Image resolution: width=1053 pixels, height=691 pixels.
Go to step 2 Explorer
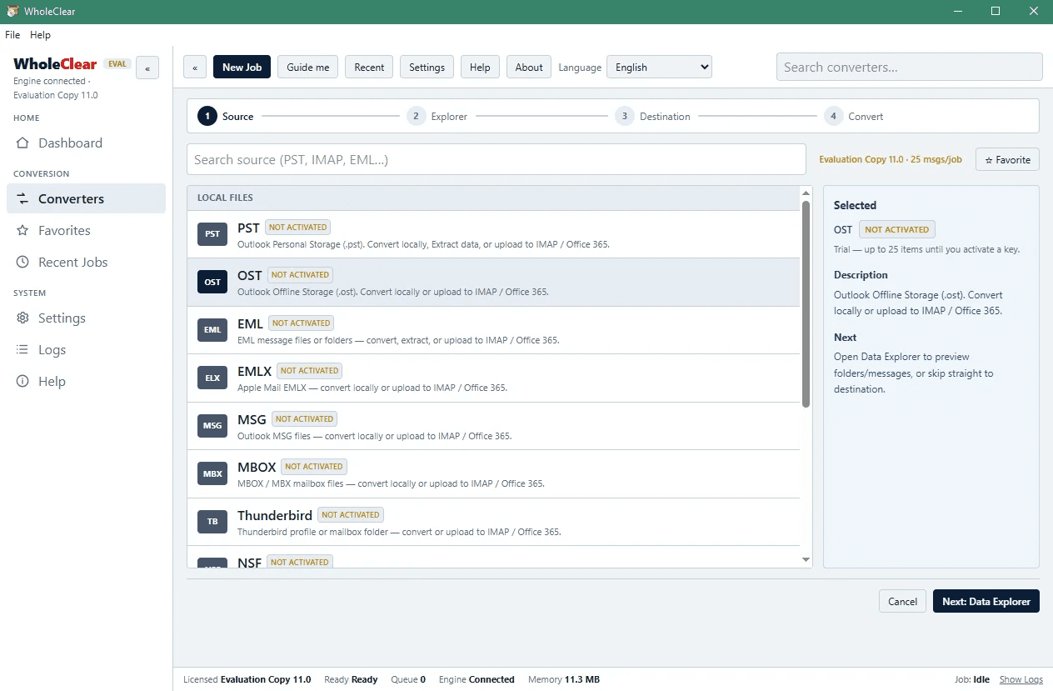click(437, 117)
